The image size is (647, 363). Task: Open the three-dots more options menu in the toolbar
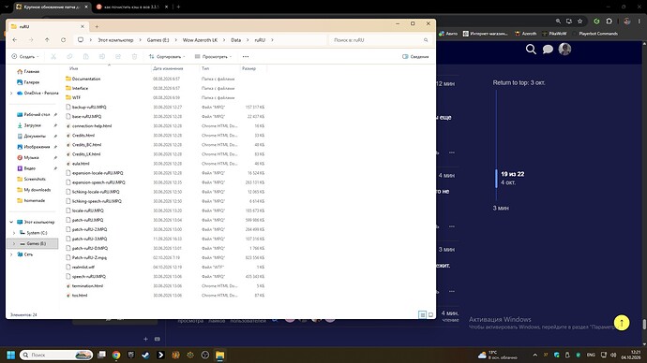(246, 57)
